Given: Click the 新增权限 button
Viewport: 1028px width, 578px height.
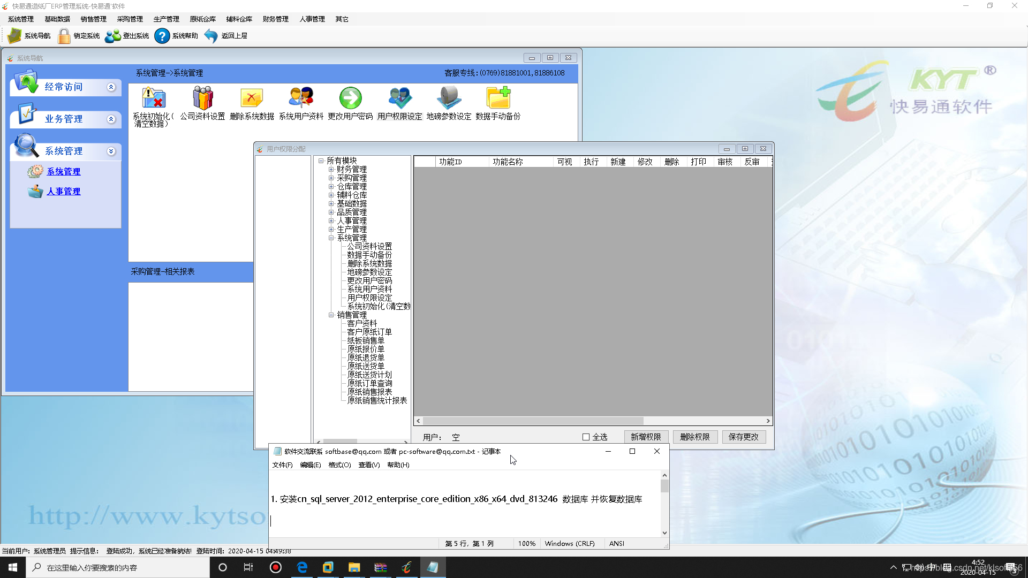Looking at the screenshot, I should 646,437.
